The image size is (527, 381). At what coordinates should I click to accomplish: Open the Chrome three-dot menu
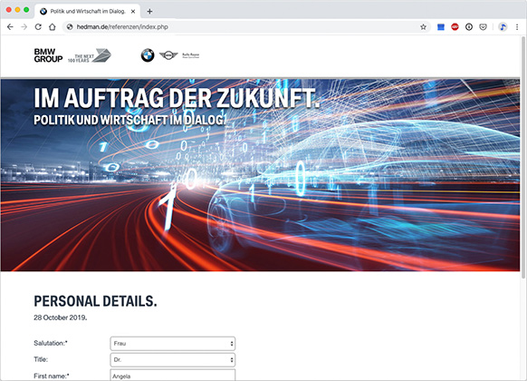(x=517, y=27)
